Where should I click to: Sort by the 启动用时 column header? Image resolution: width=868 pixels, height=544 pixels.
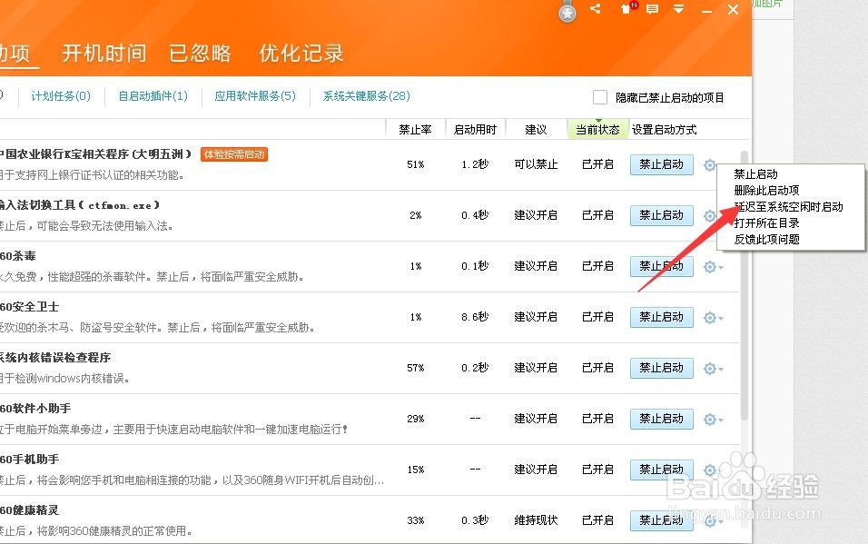pyautogui.click(x=475, y=130)
